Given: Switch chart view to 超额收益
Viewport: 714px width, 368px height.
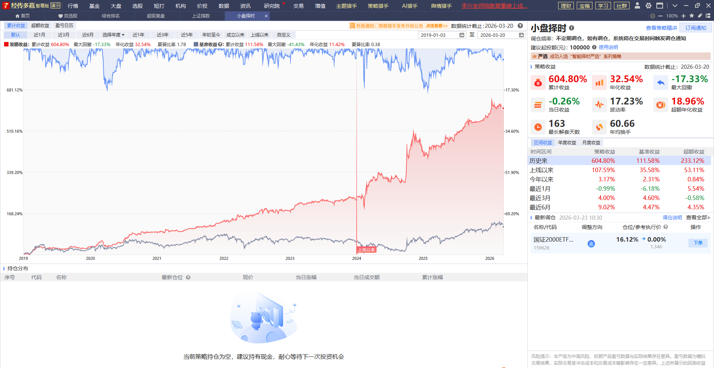Looking at the screenshot, I should pos(40,26).
